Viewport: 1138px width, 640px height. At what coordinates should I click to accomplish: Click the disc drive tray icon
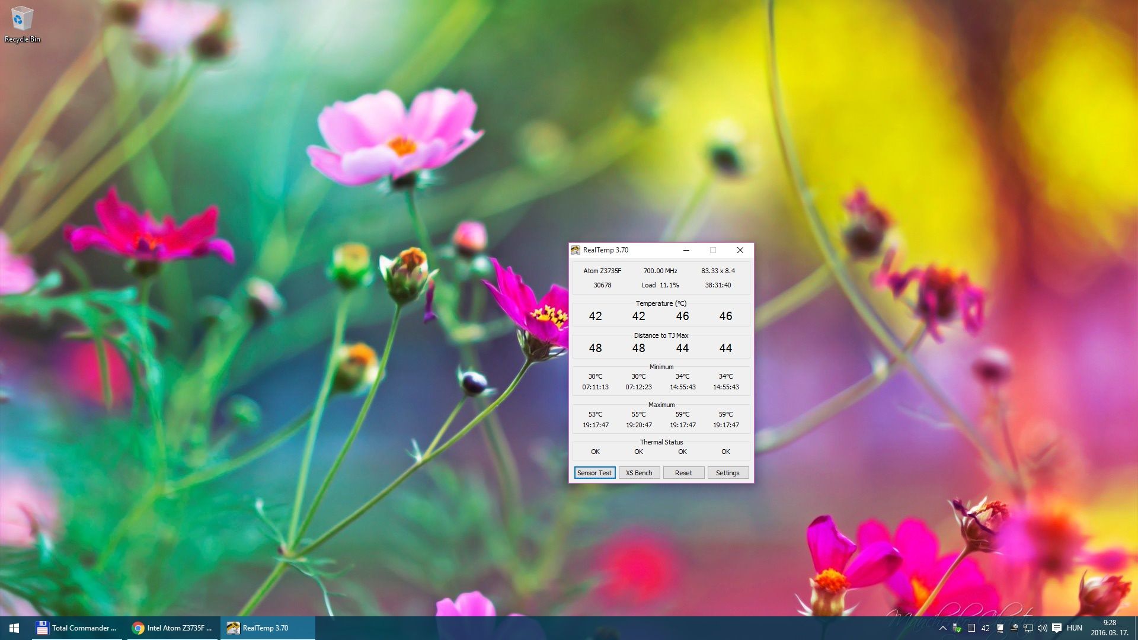click(1014, 628)
